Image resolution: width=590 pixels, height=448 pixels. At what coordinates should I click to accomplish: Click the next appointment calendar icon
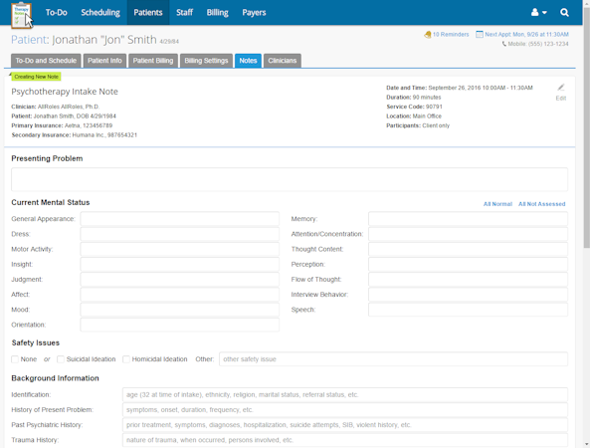[x=480, y=34]
